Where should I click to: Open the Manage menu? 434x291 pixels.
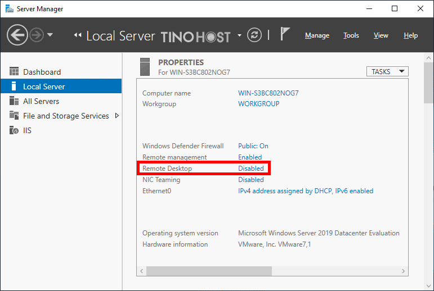coord(317,35)
